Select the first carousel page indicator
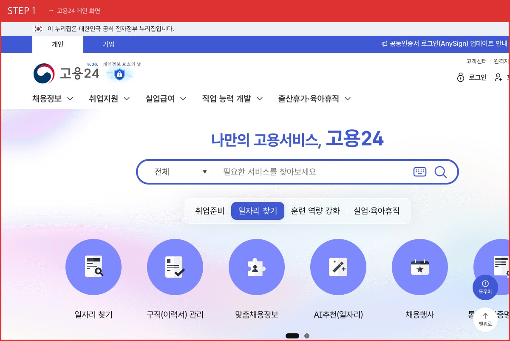The height and width of the screenshot is (341, 510). pos(292,336)
